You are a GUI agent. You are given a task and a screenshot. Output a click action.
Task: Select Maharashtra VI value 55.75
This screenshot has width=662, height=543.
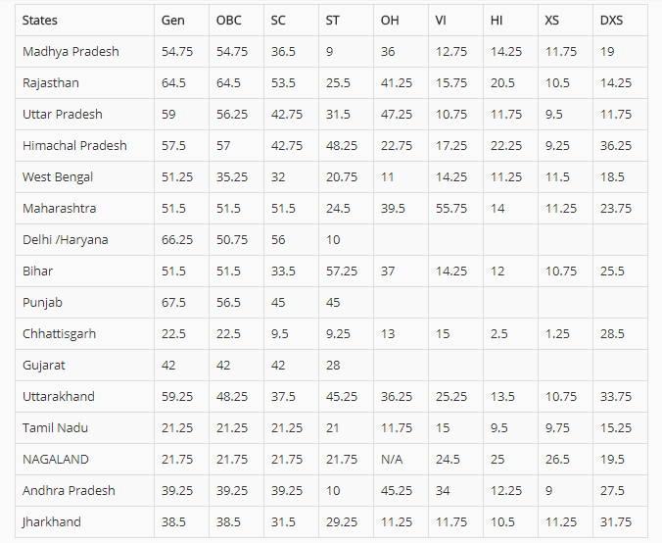click(x=451, y=209)
